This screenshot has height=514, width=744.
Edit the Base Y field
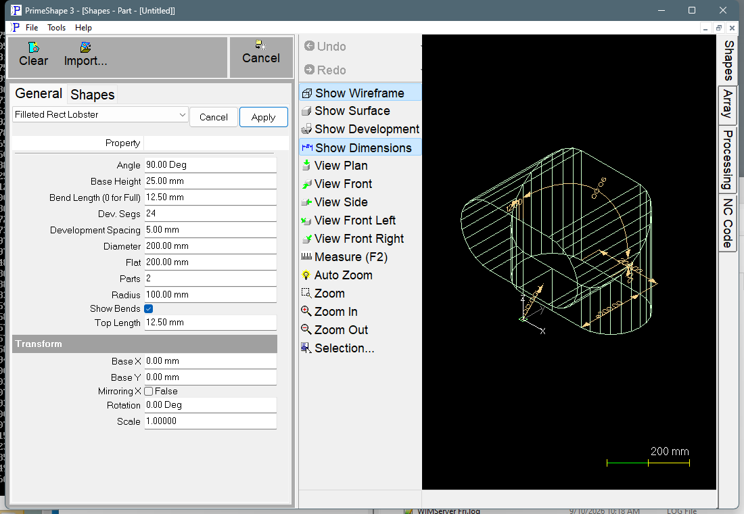pos(210,377)
